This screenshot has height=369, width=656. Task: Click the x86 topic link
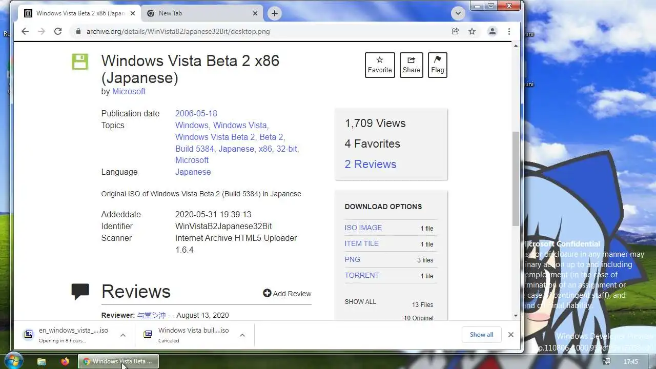[265, 149]
